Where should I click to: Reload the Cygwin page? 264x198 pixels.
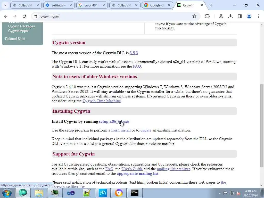tap(24, 16)
